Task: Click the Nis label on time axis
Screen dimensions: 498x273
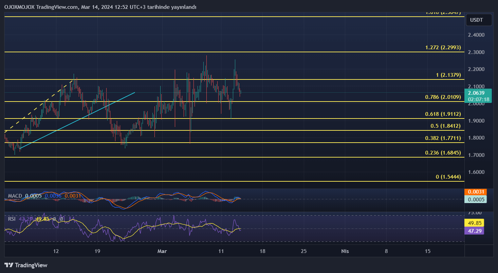Action: (x=345, y=251)
